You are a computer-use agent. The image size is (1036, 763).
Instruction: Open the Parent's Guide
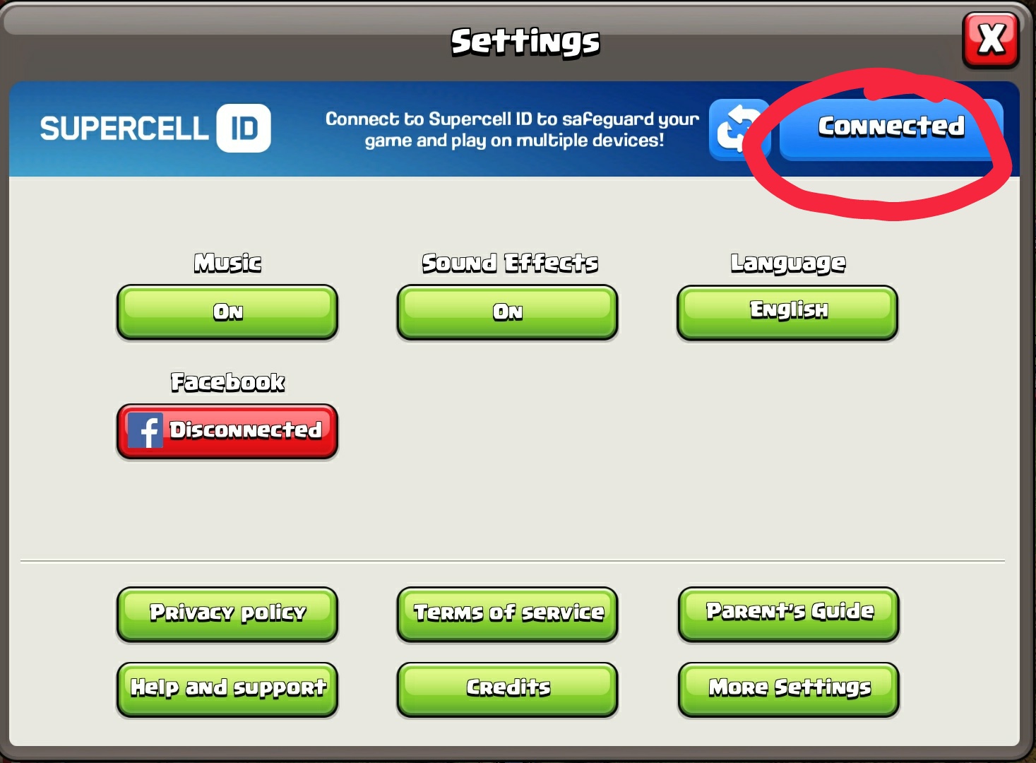point(789,614)
